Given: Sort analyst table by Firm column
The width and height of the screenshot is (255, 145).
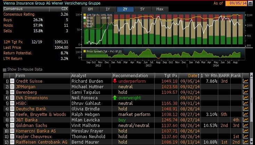Looking at the screenshot, I should pos(43,76).
